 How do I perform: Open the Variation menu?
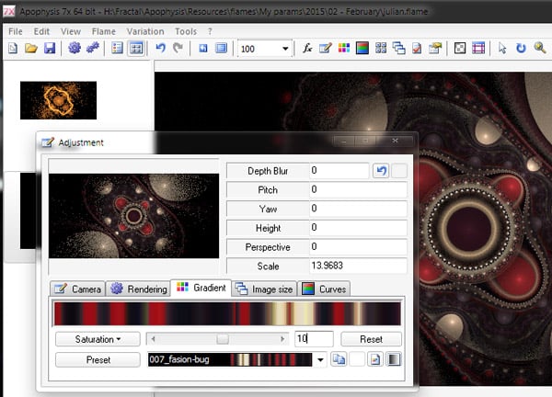(x=145, y=30)
